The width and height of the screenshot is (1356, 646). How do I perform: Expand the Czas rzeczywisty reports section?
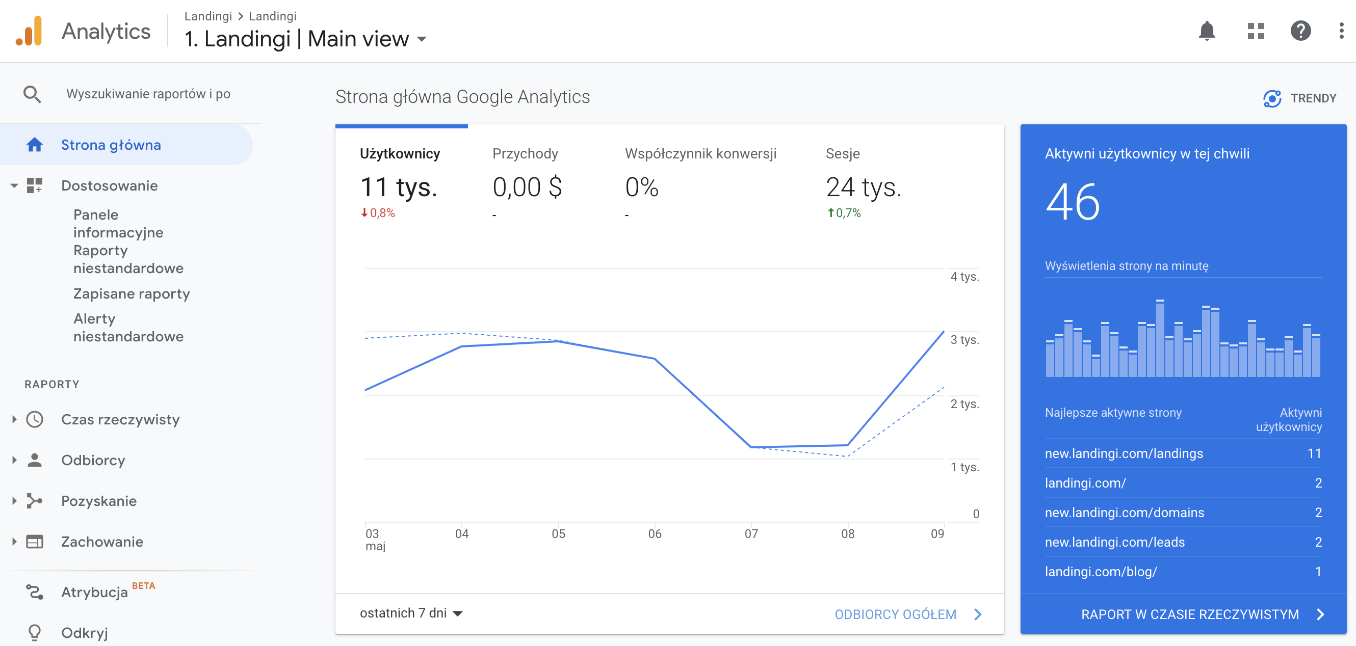coord(14,419)
